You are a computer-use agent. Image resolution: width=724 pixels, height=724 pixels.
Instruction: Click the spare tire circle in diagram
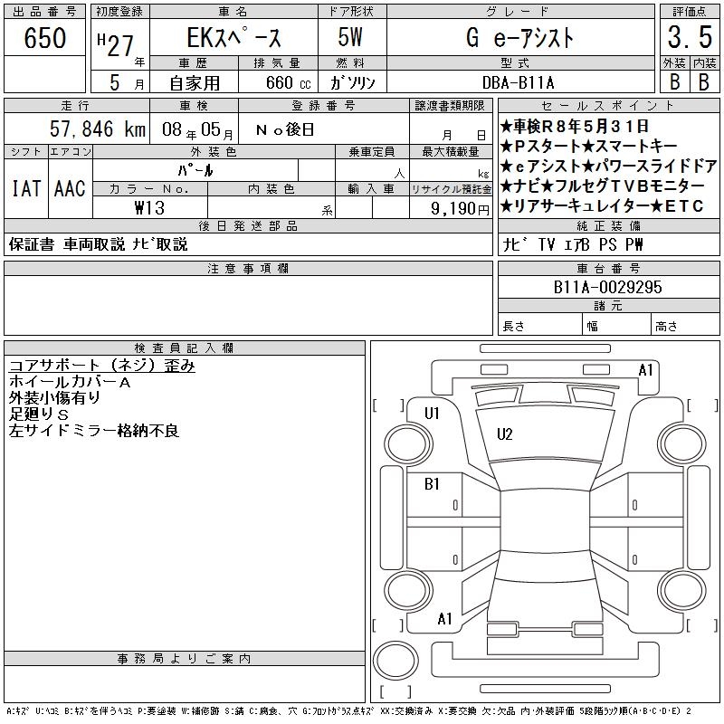[395, 661]
